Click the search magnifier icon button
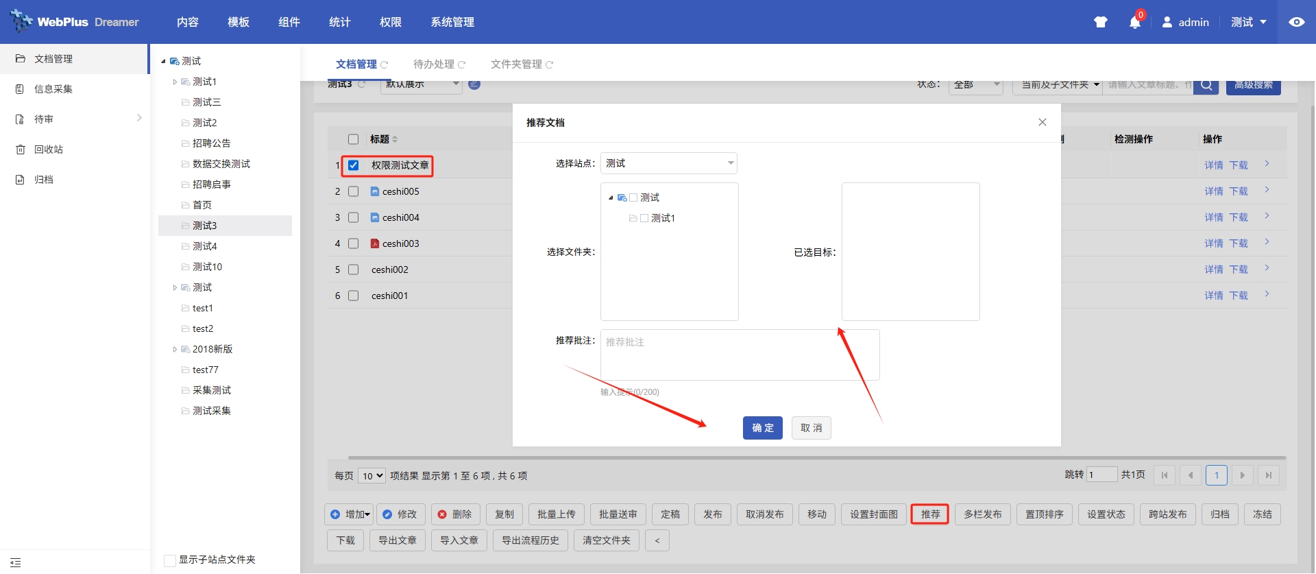The width and height of the screenshot is (1316, 574). (x=1206, y=85)
